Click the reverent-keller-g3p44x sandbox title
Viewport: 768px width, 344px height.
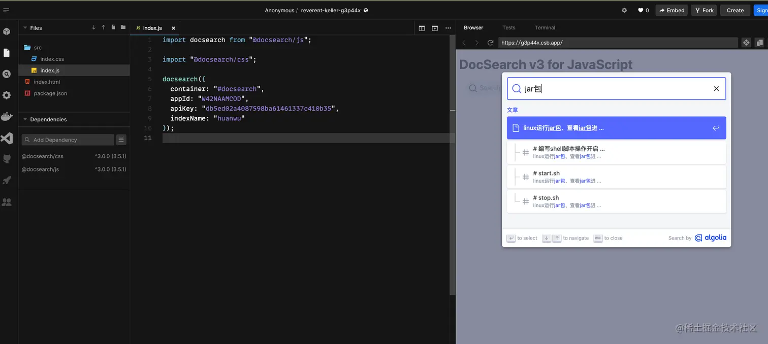pyautogui.click(x=331, y=10)
